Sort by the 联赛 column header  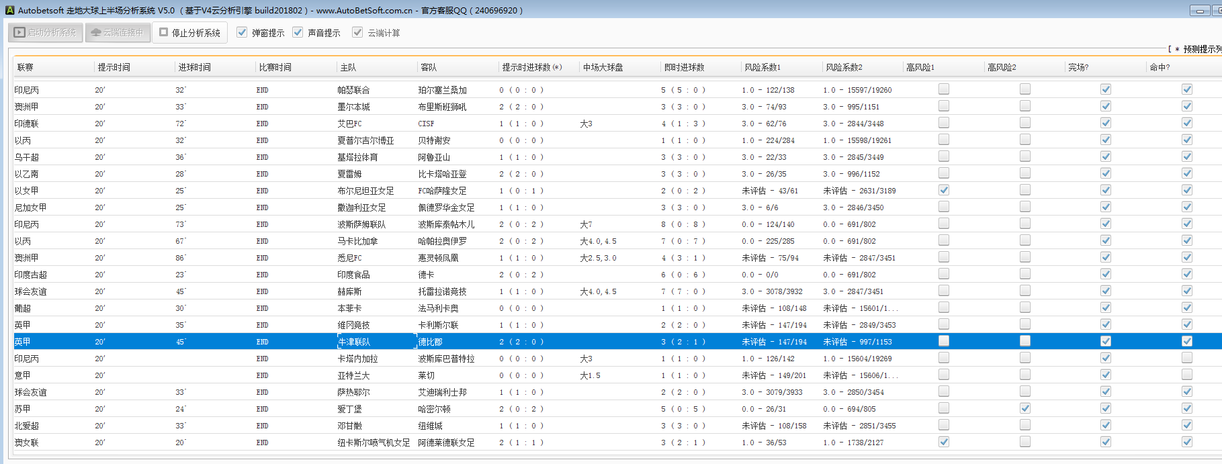pos(26,67)
